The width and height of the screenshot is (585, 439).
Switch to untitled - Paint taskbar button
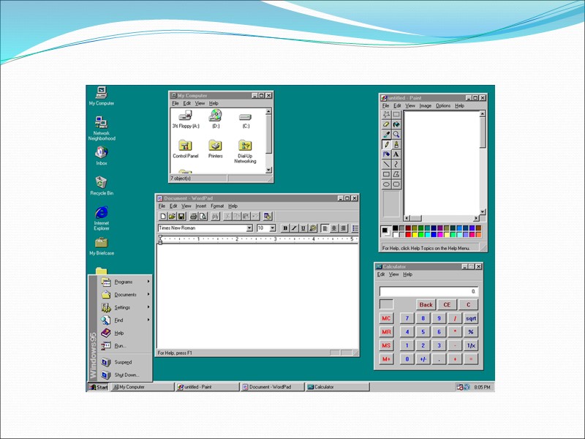pyautogui.click(x=208, y=387)
